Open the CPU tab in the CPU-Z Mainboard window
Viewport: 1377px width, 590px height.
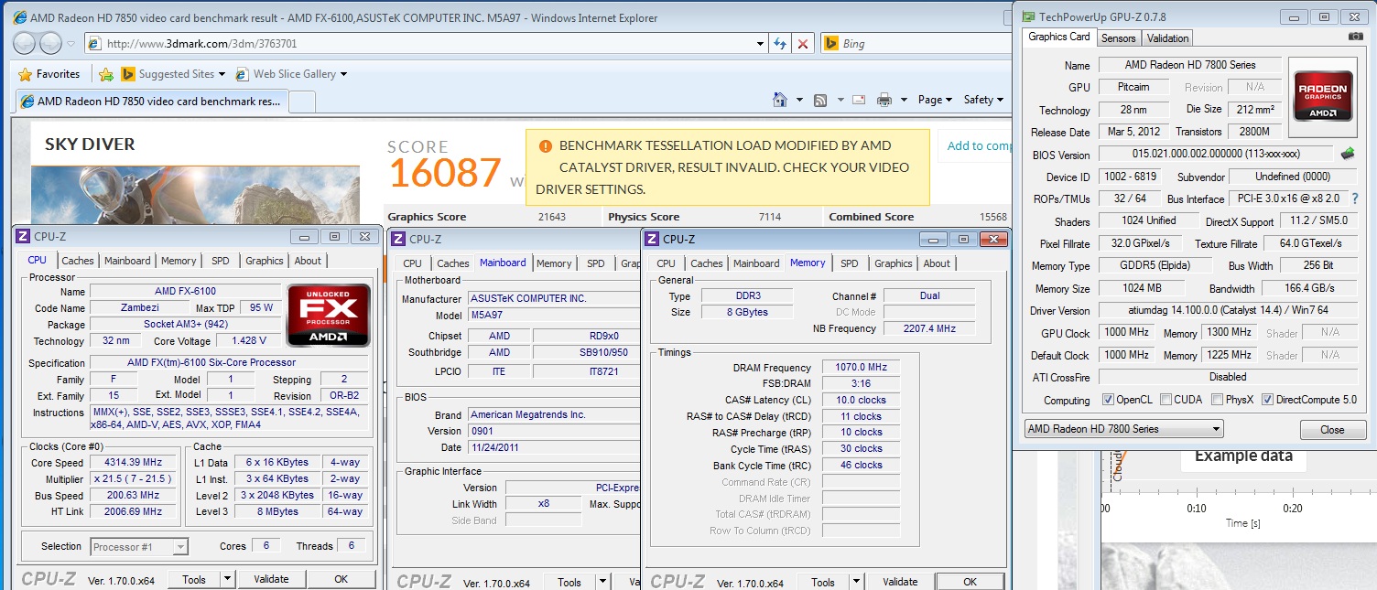(413, 263)
